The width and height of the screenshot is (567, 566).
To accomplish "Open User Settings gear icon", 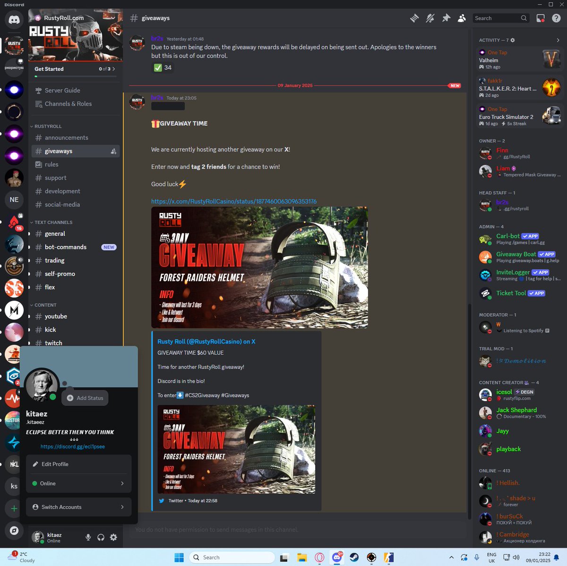I will coord(113,537).
